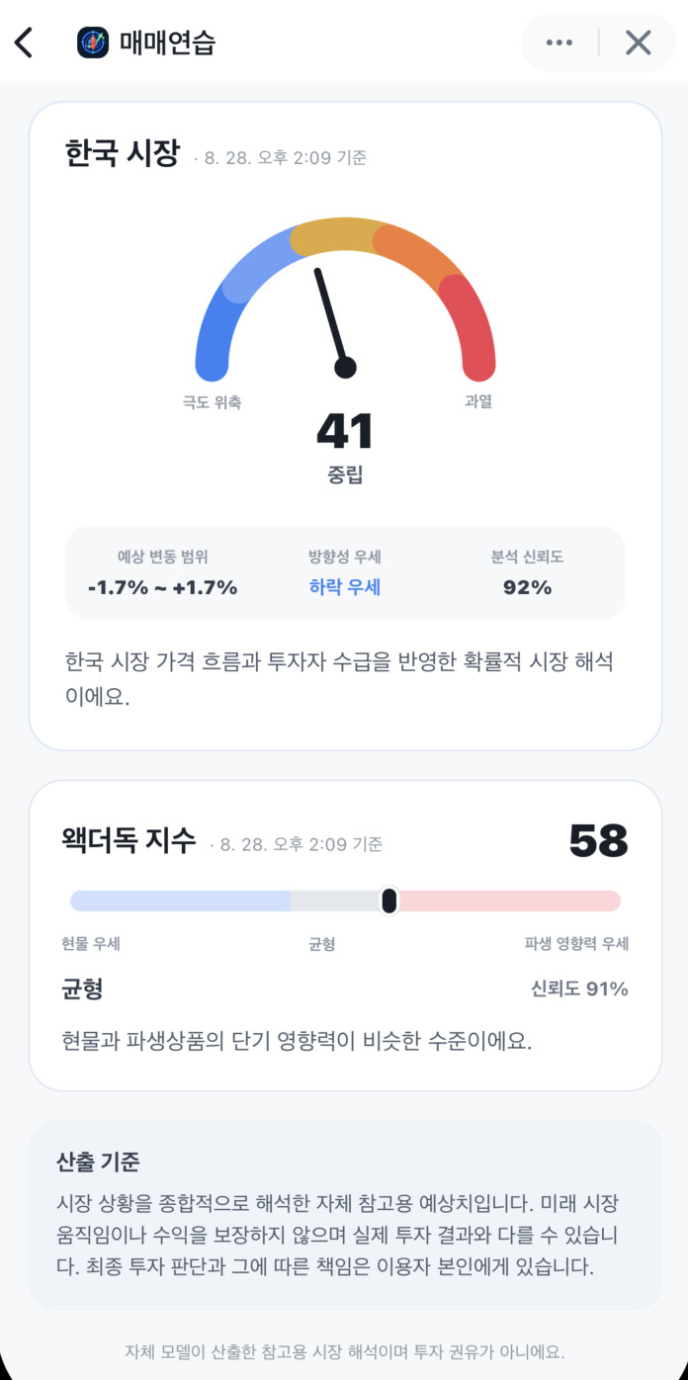Tap the market score 41
This screenshot has width=688, height=1380.
pyautogui.click(x=345, y=431)
